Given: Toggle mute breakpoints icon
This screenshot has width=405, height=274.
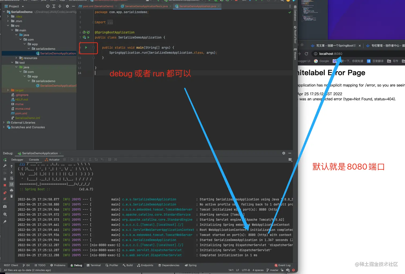Looking at the screenshot, I should coord(5,199).
